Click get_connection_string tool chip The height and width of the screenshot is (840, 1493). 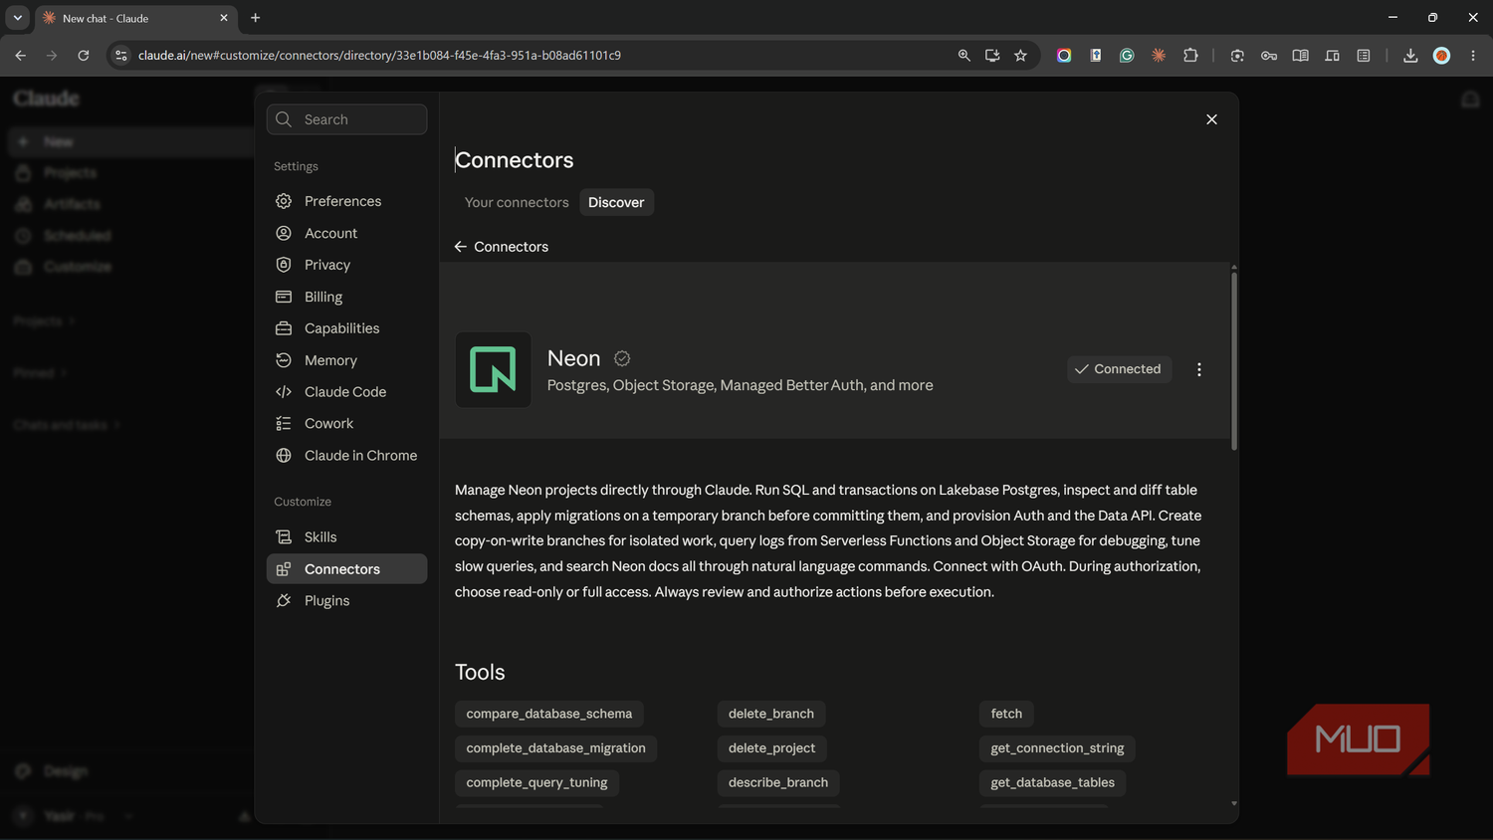pyautogui.click(x=1057, y=748)
